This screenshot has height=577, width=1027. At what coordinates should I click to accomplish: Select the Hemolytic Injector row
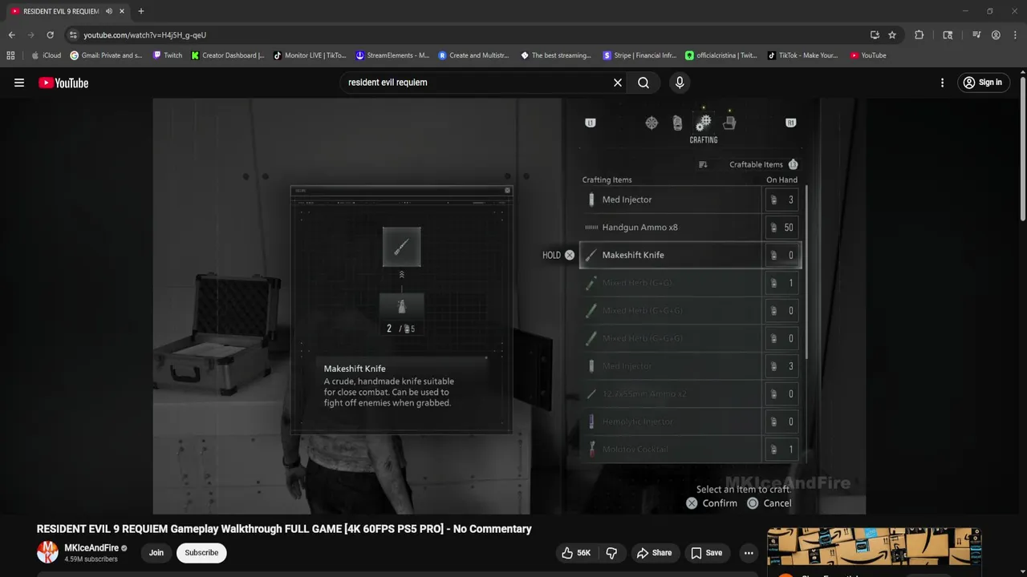[x=690, y=422]
